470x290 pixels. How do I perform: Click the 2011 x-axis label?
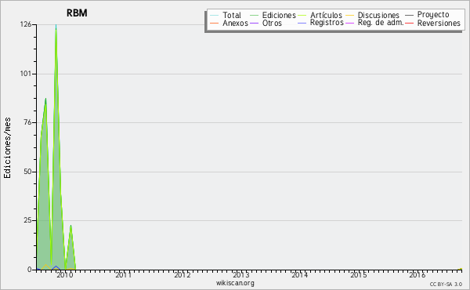click(124, 275)
